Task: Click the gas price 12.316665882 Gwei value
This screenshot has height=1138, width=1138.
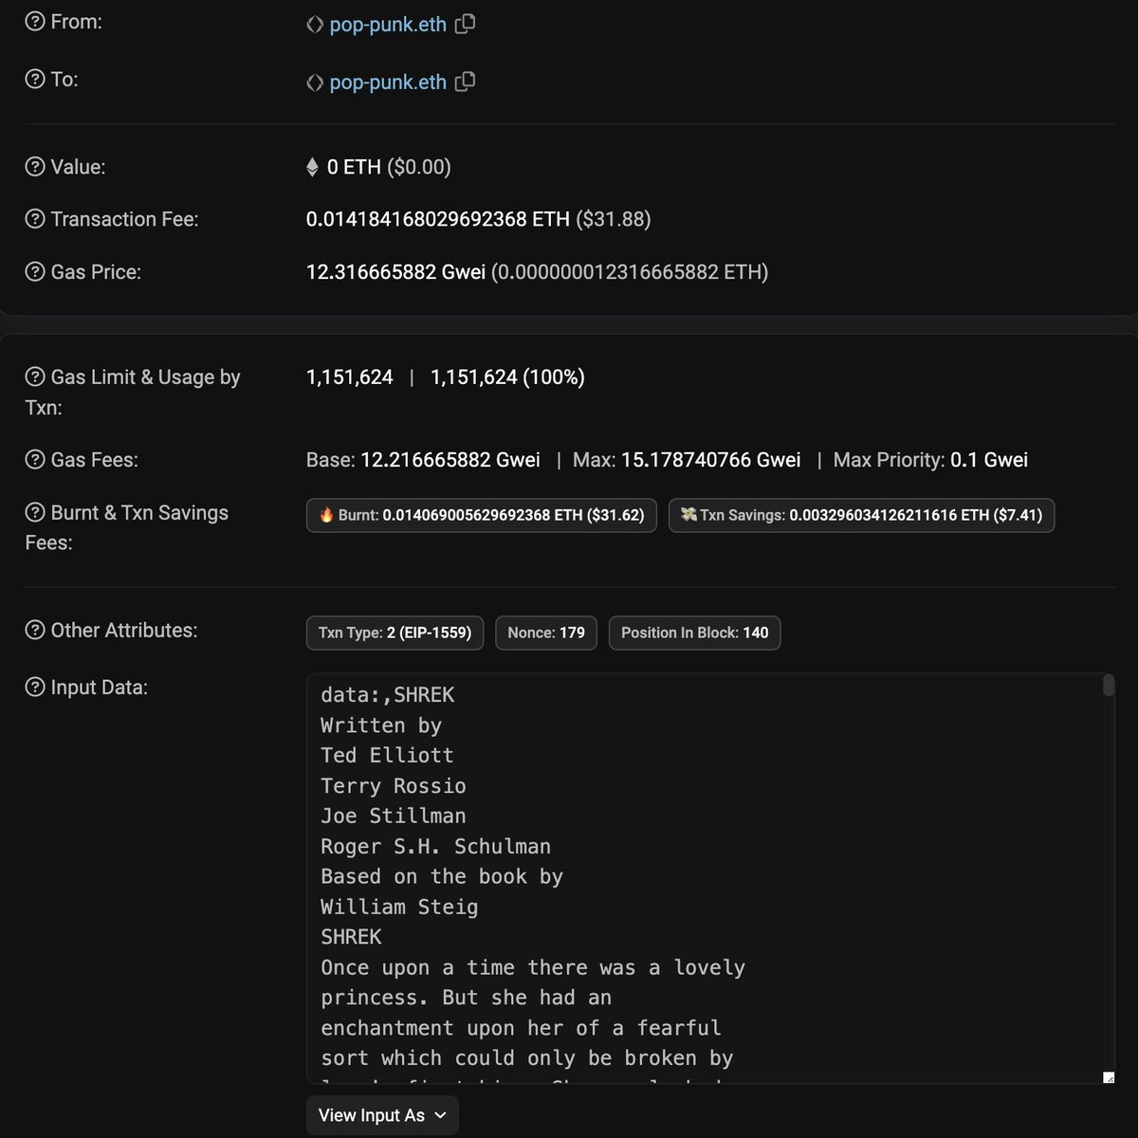Action: 395,272
